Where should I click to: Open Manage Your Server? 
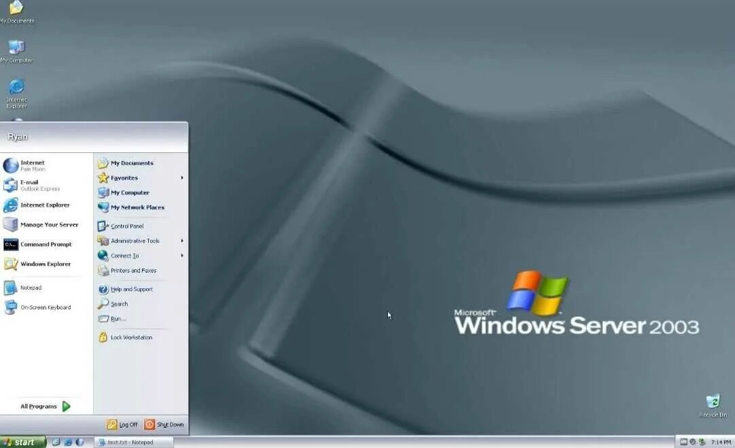[46, 225]
